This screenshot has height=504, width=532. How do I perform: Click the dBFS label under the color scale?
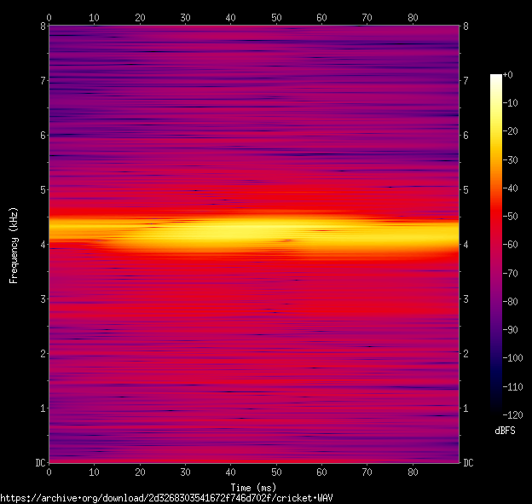505,431
